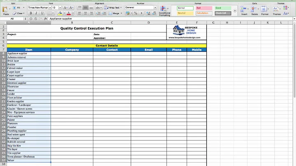Open the font color dropdown arrow
The height and width of the screenshot is (166, 296).
[73, 13]
